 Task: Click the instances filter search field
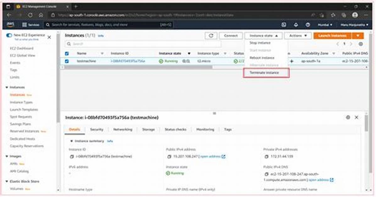click(x=143, y=44)
